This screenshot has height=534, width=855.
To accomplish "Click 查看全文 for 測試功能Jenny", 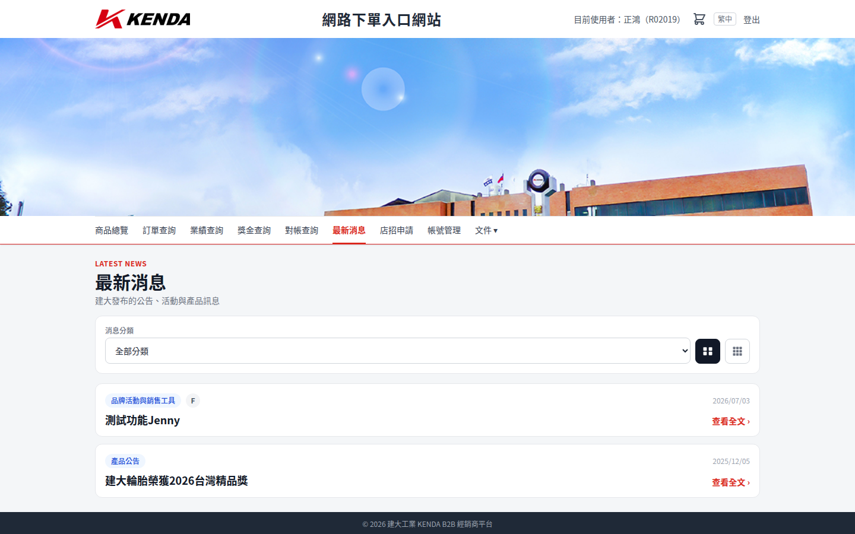I will tap(730, 421).
